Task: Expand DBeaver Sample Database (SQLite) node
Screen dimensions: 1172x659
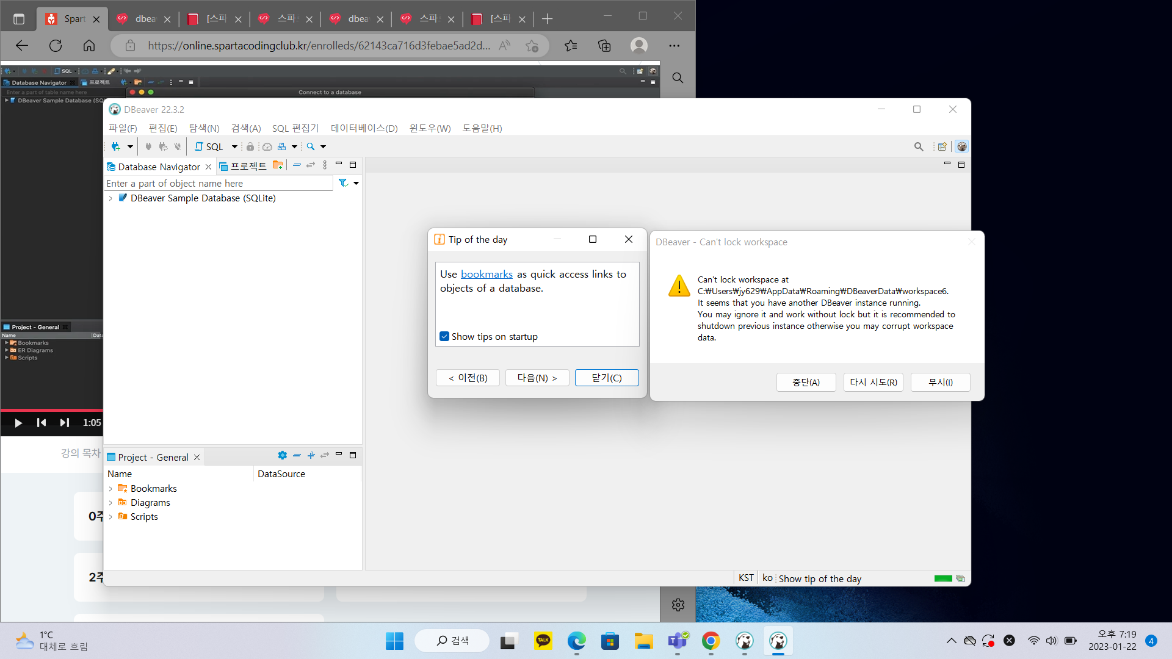Action: (110, 198)
